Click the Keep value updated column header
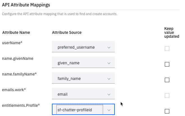This screenshot has height=116, width=185. click(172, 32)
